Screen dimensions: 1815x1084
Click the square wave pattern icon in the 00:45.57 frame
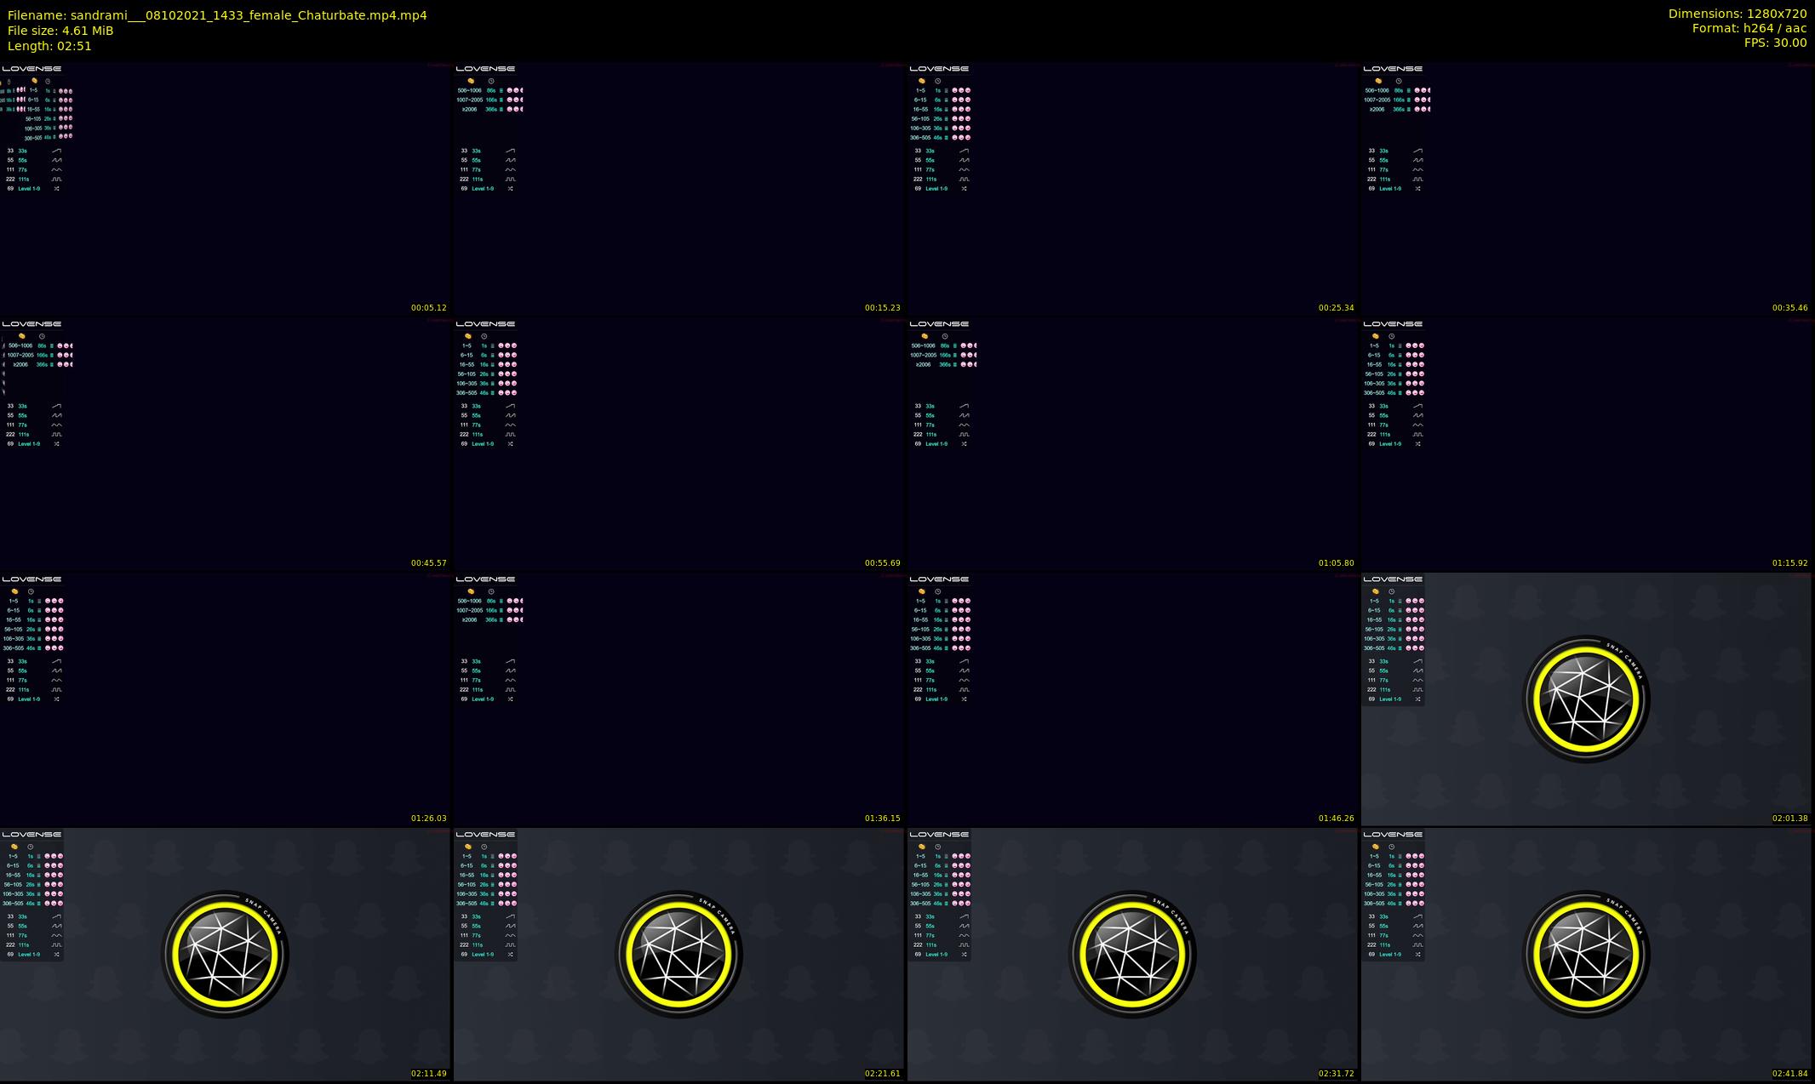(x=56, y=434)
